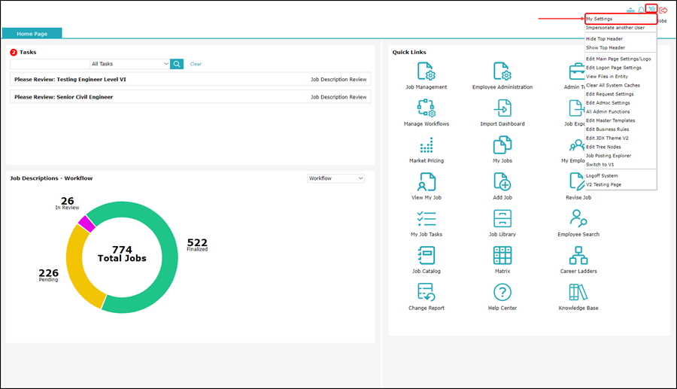Open the Change Report icon

427,292
